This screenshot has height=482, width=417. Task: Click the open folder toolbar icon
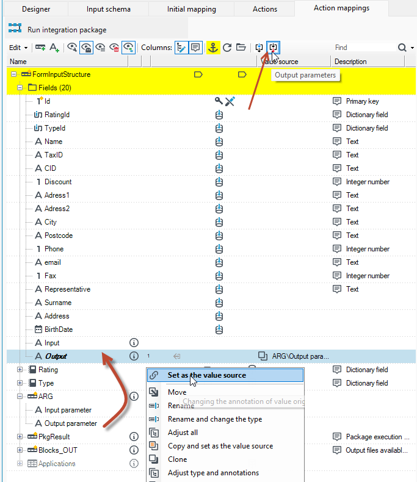[241, 48]
